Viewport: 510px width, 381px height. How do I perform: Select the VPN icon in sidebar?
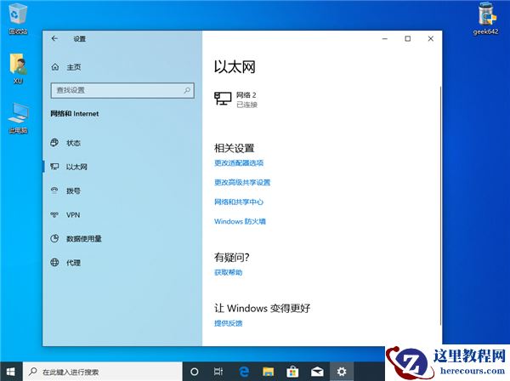point(54,215)
